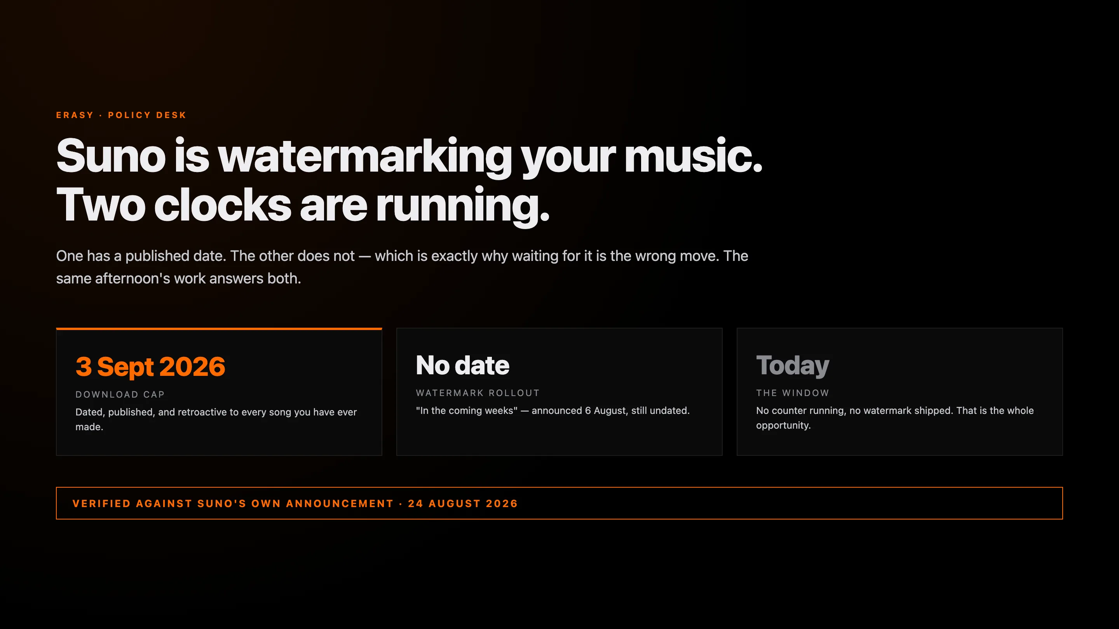
Task: Click the 'In the coming weeks' quote text
Action: pos(467,411)
